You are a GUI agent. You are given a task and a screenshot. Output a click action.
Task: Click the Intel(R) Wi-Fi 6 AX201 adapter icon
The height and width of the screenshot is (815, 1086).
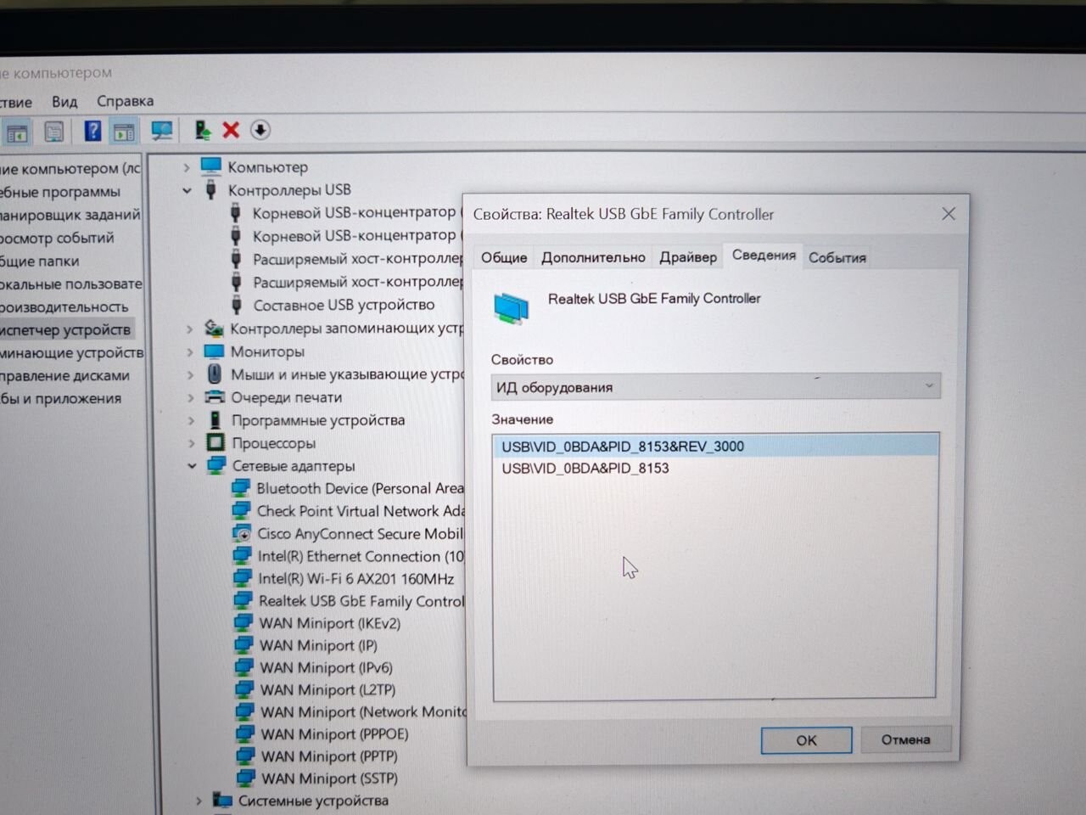tap(243, 579)
